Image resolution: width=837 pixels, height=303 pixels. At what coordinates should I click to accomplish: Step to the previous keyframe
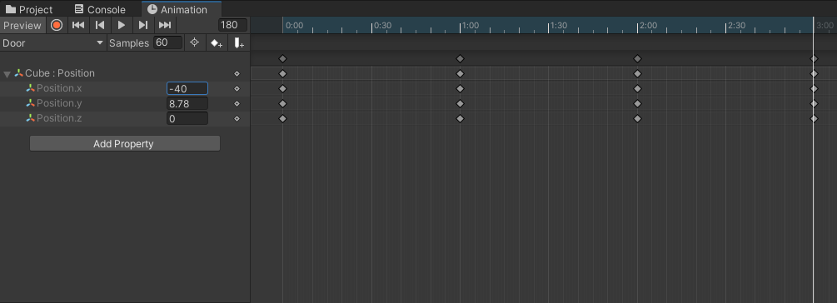tap(99, 25)
